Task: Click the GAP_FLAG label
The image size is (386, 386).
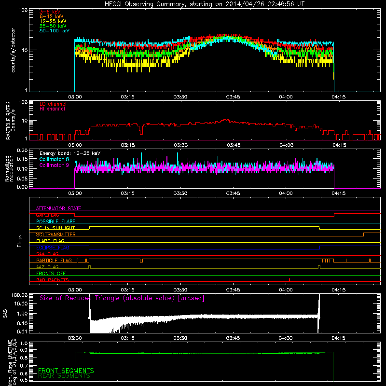Action: [47, 215]
